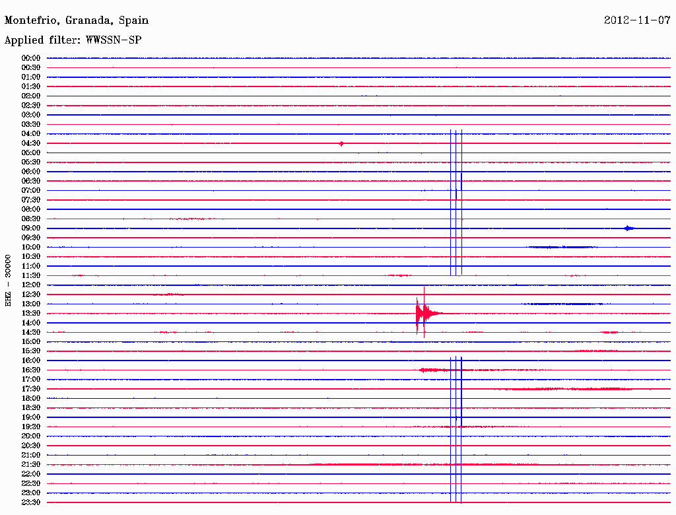Select the 16:30 time label
Viewport: 676px width, 515px height.
(31, 370)
